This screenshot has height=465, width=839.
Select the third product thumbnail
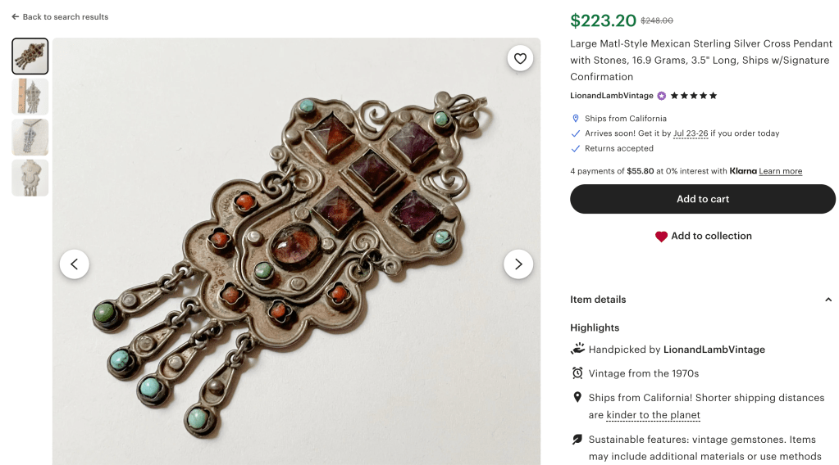(30, 137)
